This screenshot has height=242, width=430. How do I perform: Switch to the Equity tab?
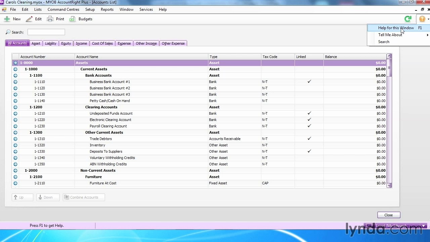click(66, 43)
